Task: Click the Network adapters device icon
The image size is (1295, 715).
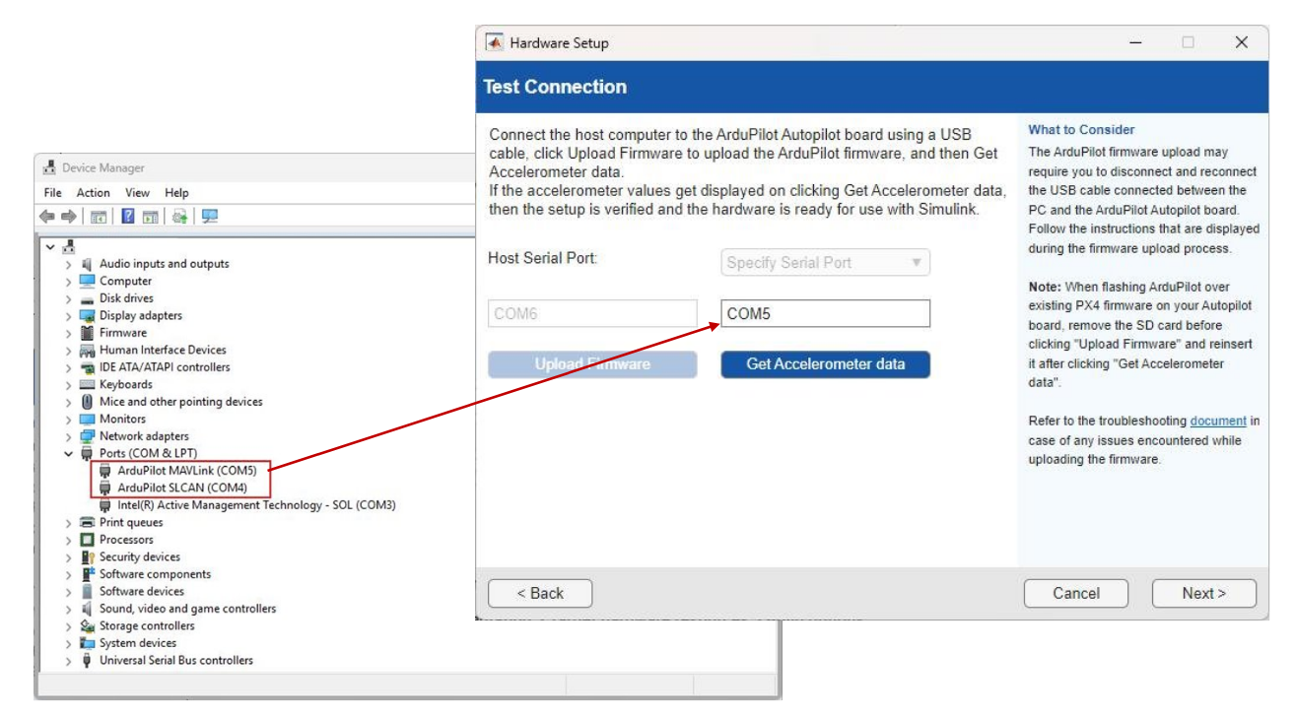Action: pyautogui.click(x=87, y=436)
